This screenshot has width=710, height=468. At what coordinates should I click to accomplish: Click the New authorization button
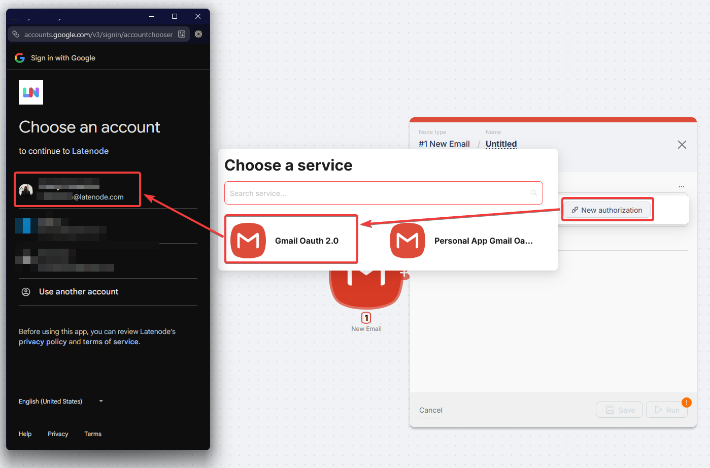pos(607,209)
